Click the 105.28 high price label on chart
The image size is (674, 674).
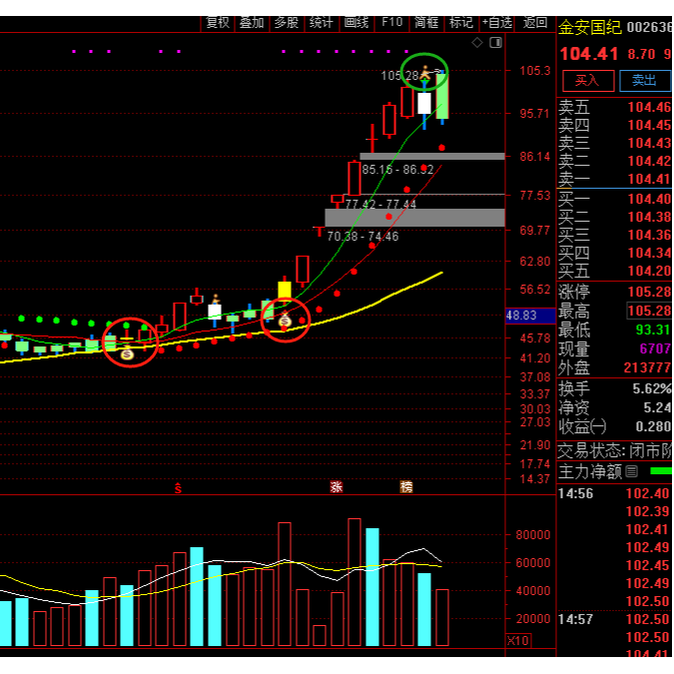(399, 76)
